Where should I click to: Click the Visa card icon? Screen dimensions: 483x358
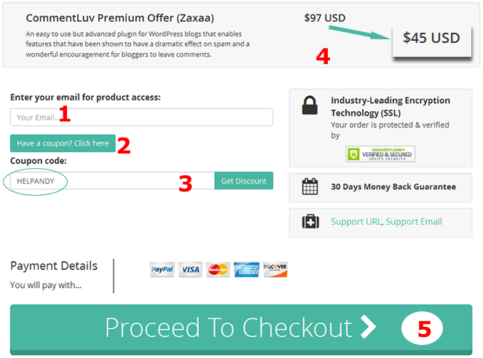(190, 270)
